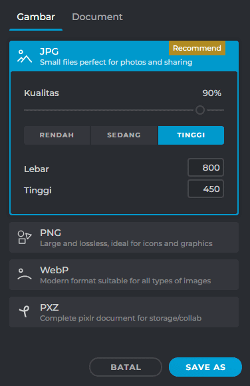
Task: Expand the WebP format option
Action: pyautogui.click(x=124, y=275)
